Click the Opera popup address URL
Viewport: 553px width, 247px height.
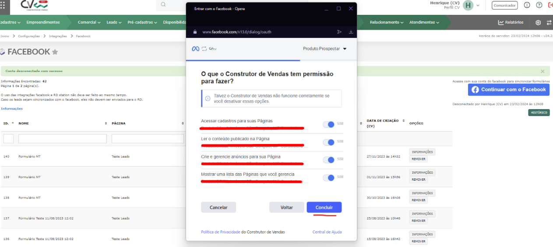(237, 32)
